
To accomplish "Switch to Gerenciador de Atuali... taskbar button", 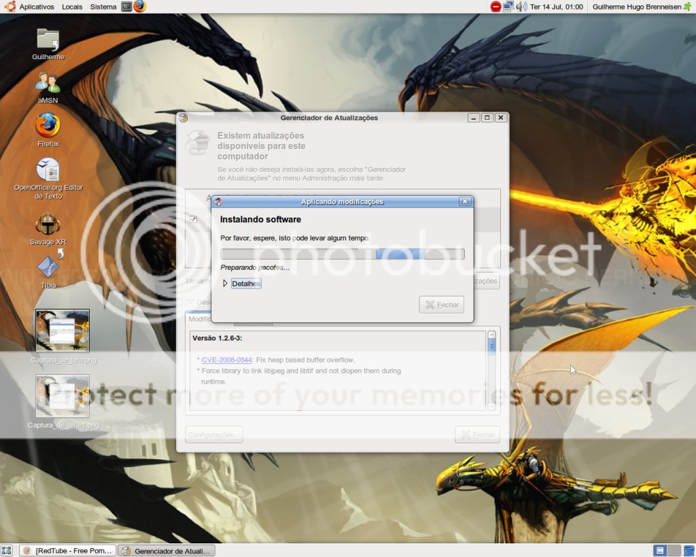I will coord(167,551).
